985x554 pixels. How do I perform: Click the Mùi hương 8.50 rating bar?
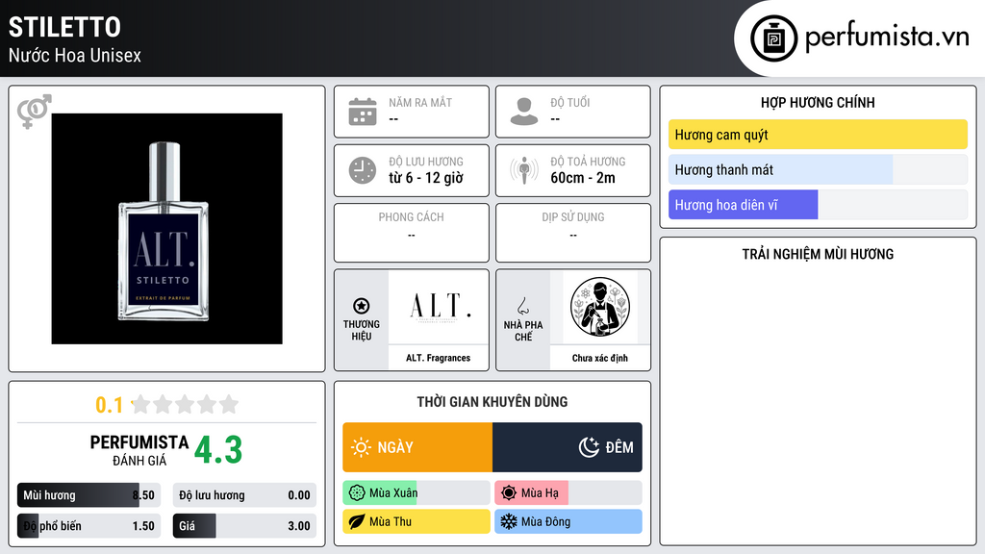(x=88, y=495)
